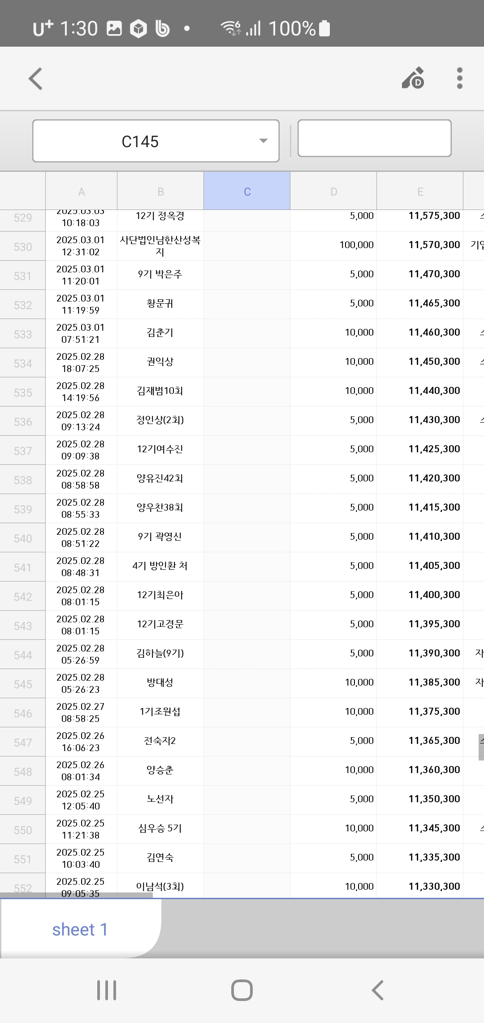484x1023 pixels.
Task: Select column E header
Action: tap(420, 192)
